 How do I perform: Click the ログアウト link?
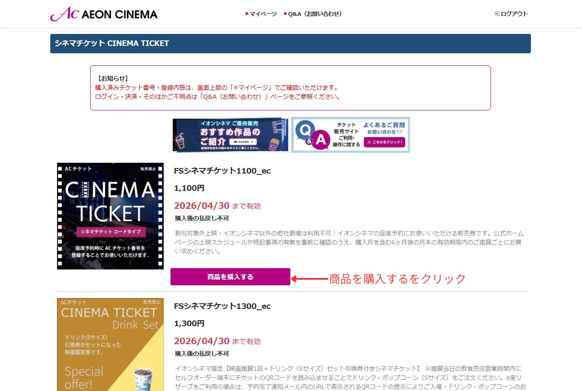(x=514, y=14)
